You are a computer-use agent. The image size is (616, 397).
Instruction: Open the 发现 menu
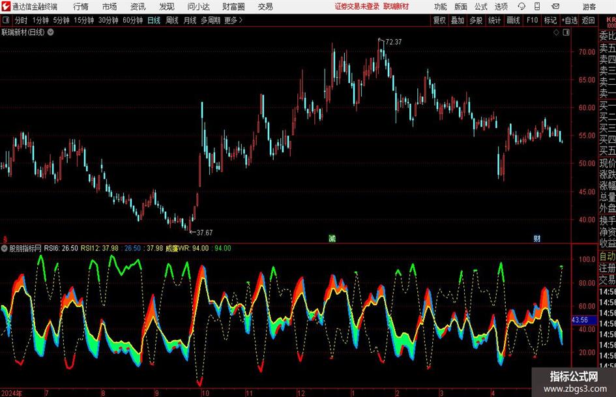(x=167, y=7)
